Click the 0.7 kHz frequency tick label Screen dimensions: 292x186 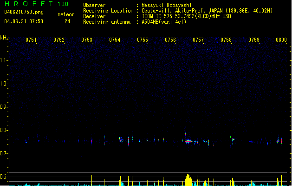[3, 153]
